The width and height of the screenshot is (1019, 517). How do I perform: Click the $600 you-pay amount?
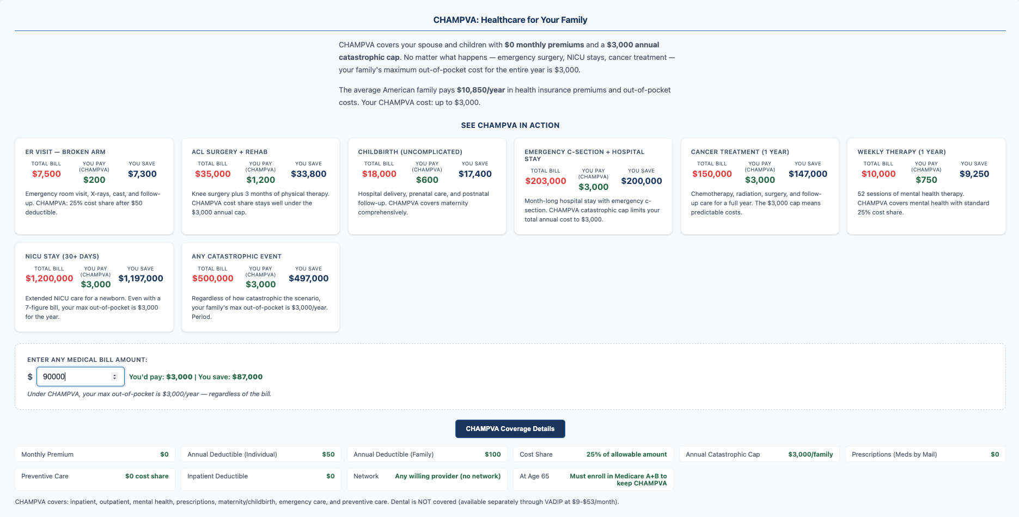coord(427,180)
